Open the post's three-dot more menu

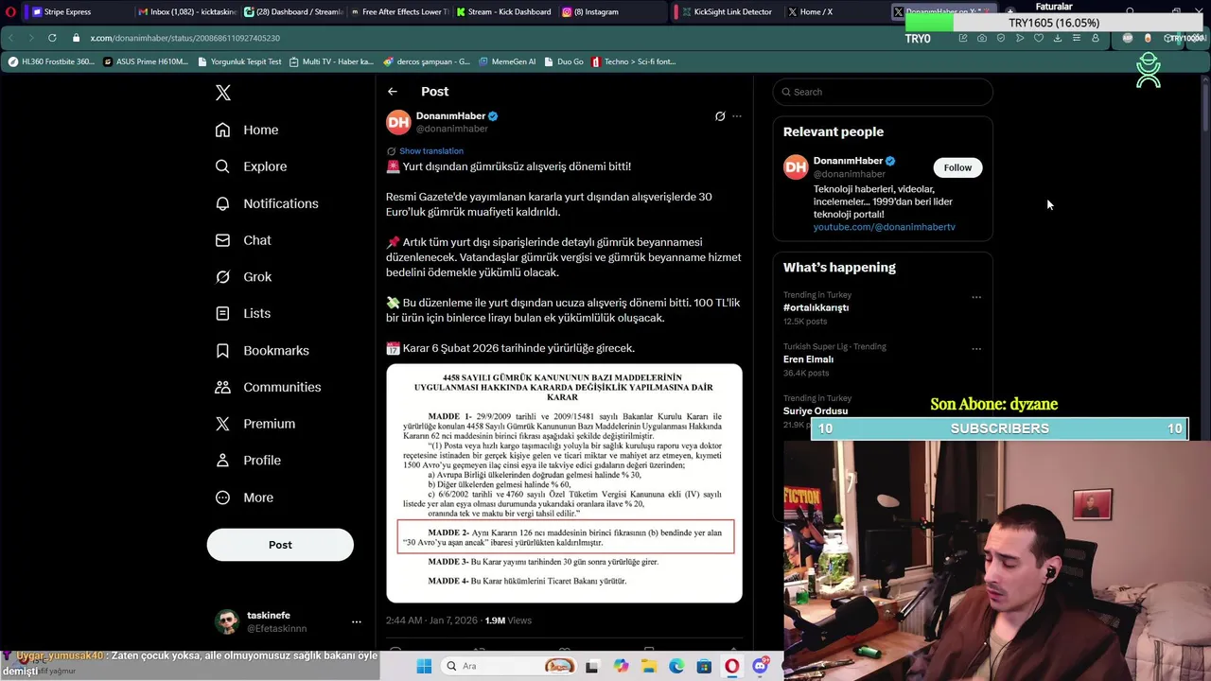(737, 116)
